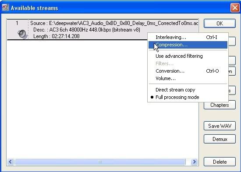The image size is (241, 172).
Task: Click the speaker icon of stream 1
Action: coord(22,34)
